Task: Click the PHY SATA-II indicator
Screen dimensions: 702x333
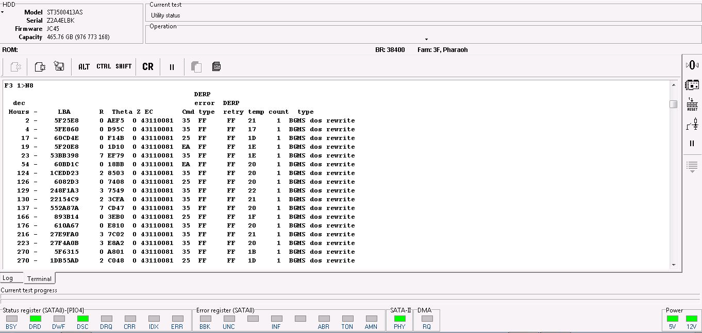Action: 399,319
